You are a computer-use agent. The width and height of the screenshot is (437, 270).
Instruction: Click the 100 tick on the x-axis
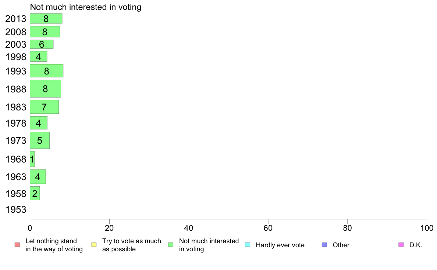(x=427, y=228)
